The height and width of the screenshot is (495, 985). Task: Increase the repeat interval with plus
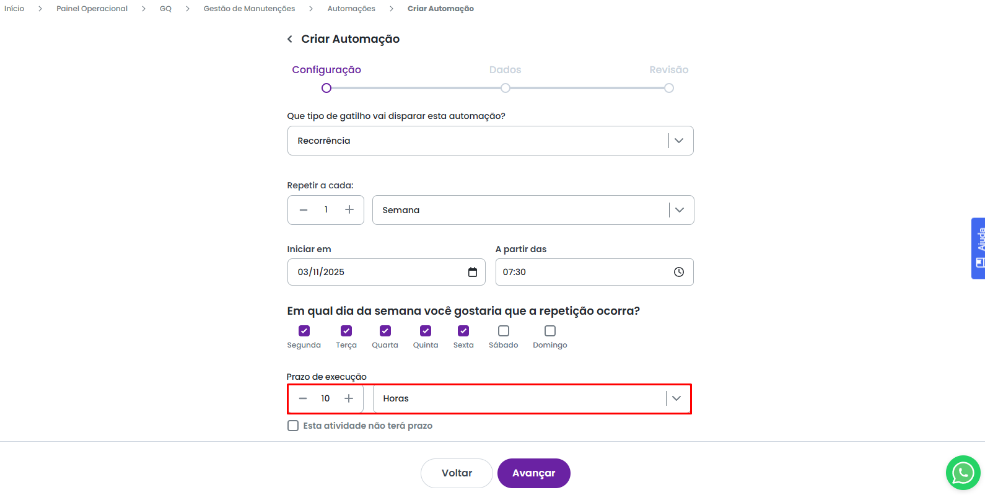coord(349,210)
